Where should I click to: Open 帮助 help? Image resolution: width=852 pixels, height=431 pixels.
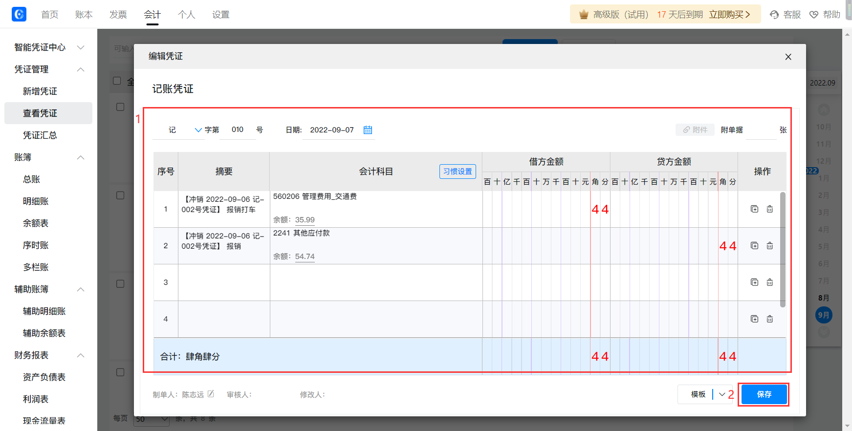point(825,15)
